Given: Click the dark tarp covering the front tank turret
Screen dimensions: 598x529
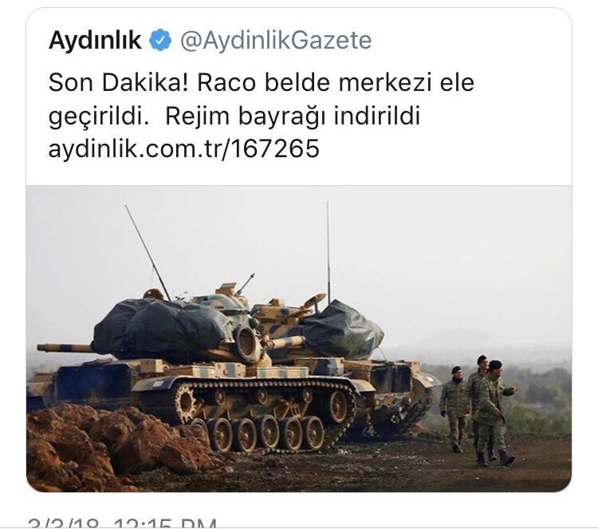Looking at the screenshot, I should pos(162,328).
